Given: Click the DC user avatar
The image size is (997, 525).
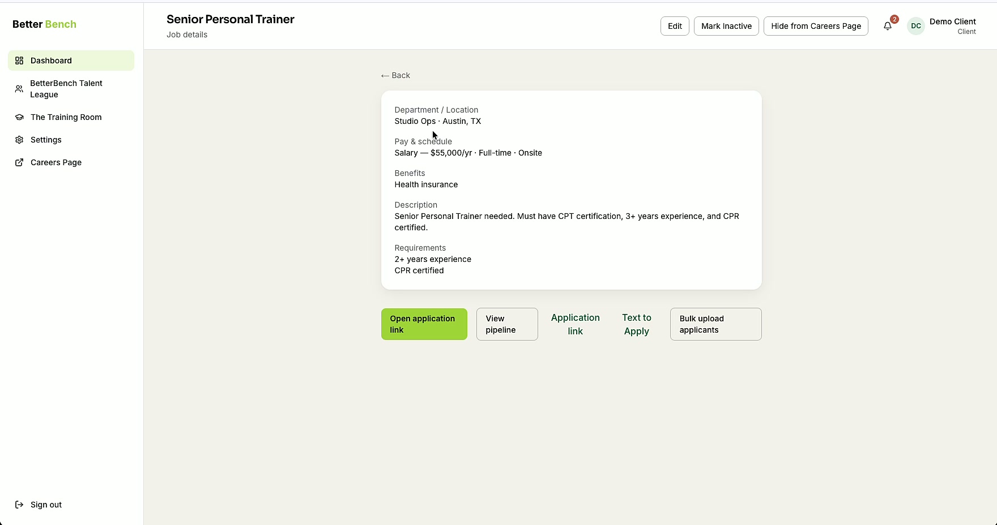Looking at the screenshot, I should point(916,26).
